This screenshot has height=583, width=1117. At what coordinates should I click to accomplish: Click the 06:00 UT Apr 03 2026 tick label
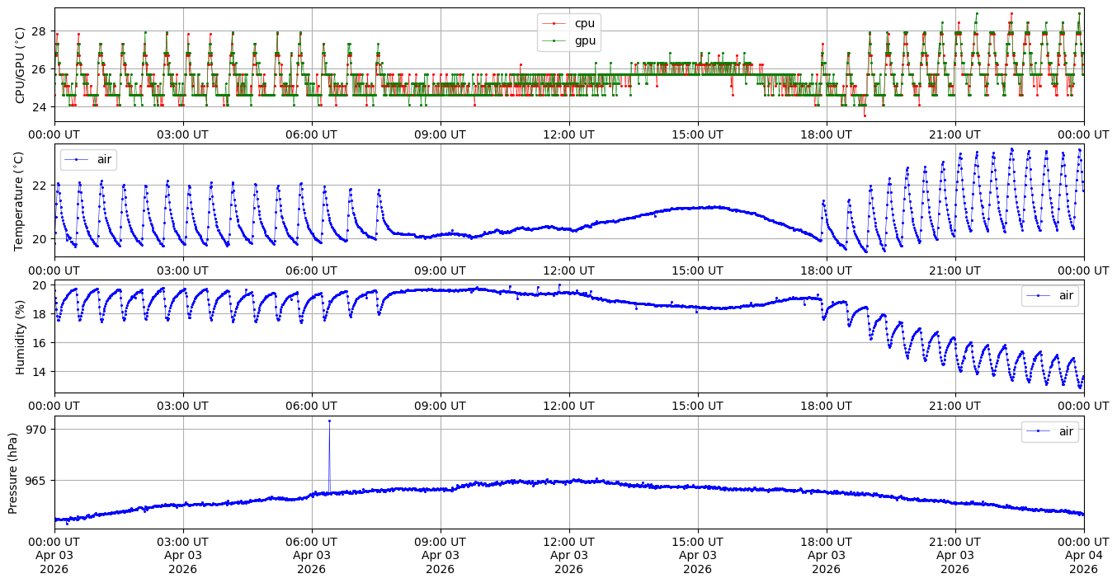(311, 555)
